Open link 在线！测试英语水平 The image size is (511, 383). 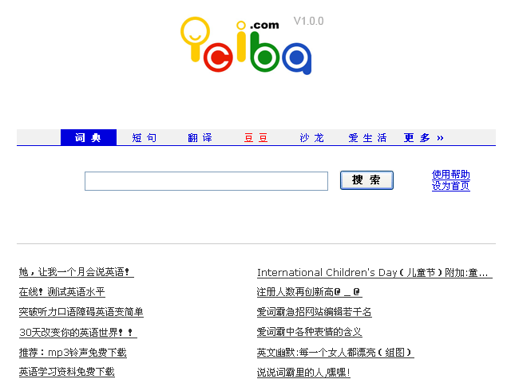pos(62,292)
